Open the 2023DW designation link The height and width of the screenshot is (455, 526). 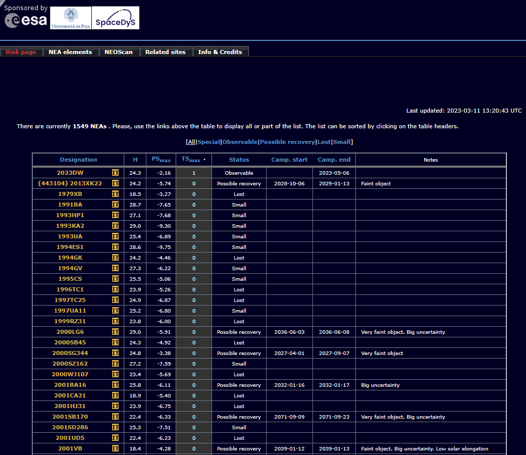point(70,173)
